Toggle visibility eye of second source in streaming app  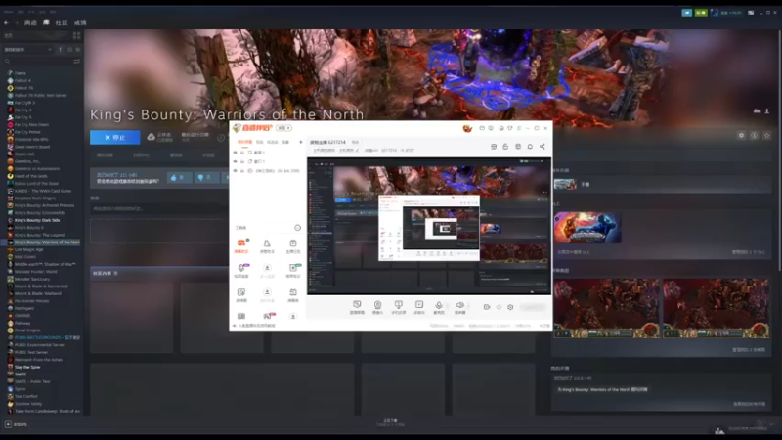pyautogui.click(x=236, y=161)
